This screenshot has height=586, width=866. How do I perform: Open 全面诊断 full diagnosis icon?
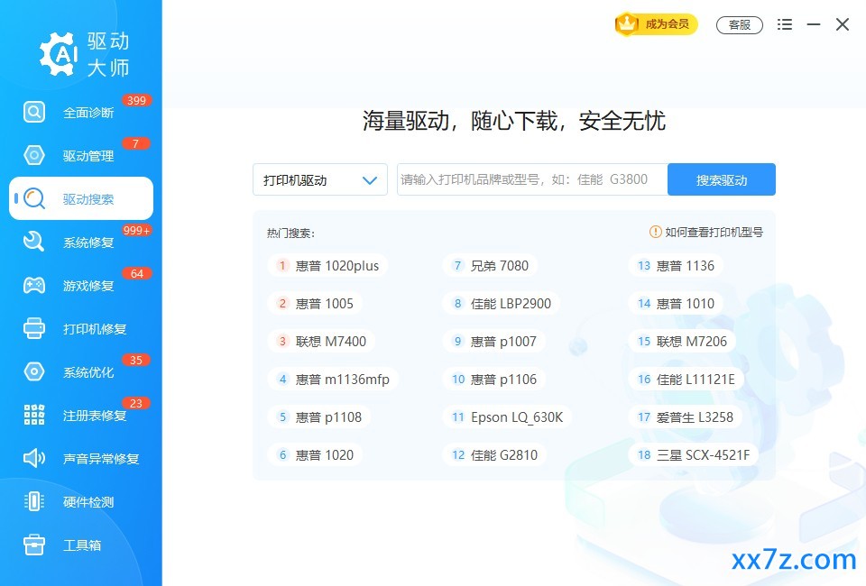point(33,112)
